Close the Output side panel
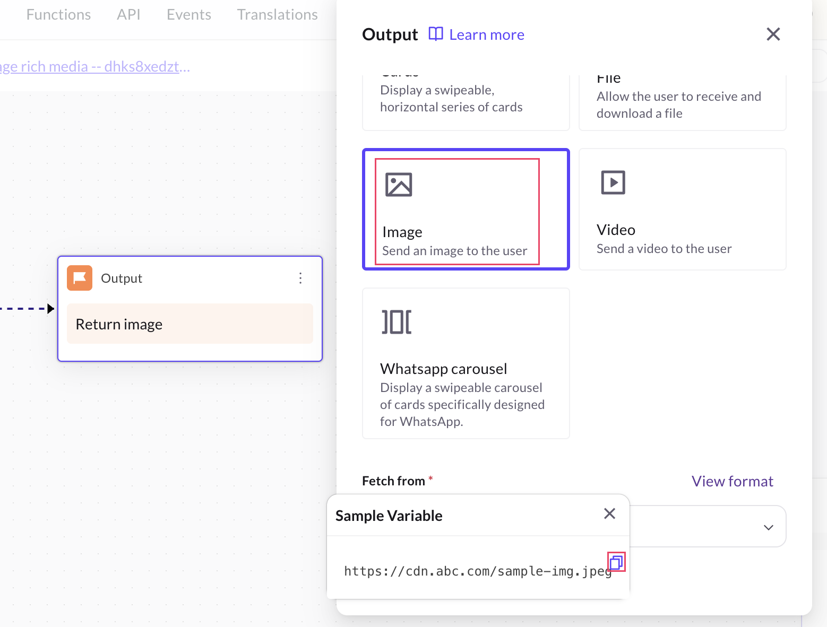 click(773, 34)
